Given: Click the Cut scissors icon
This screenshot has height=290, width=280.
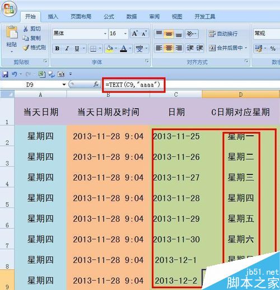Looking at the screenshot, I should coord(26,29).
